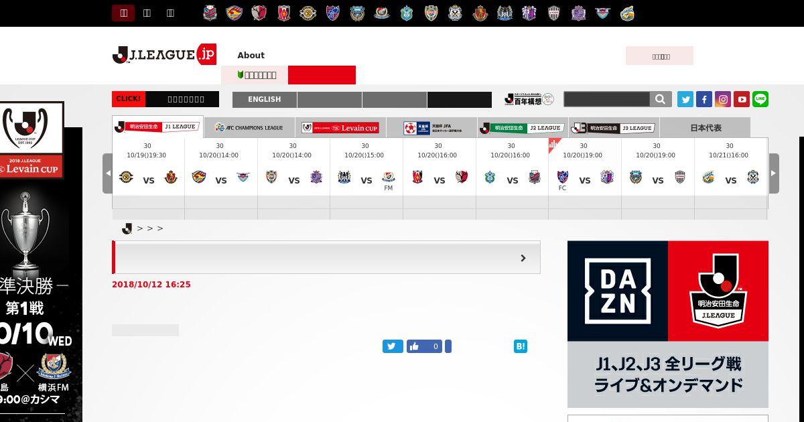Open the J.League Facebook page icon
This screenshot has height=422, width=804.
tap(704, 99)
